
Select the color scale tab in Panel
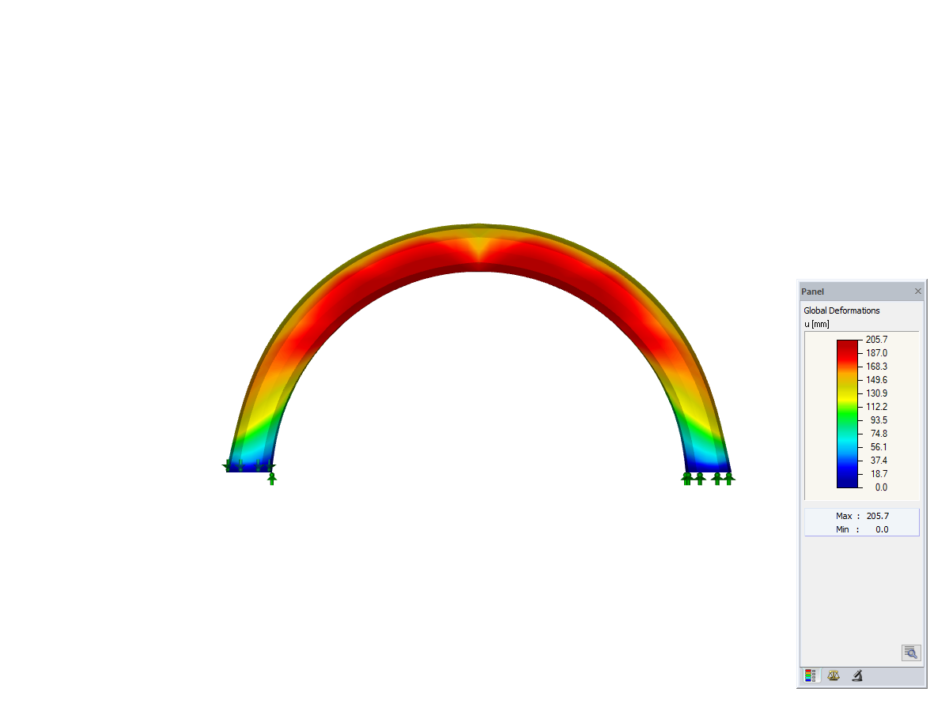point(809,675)
